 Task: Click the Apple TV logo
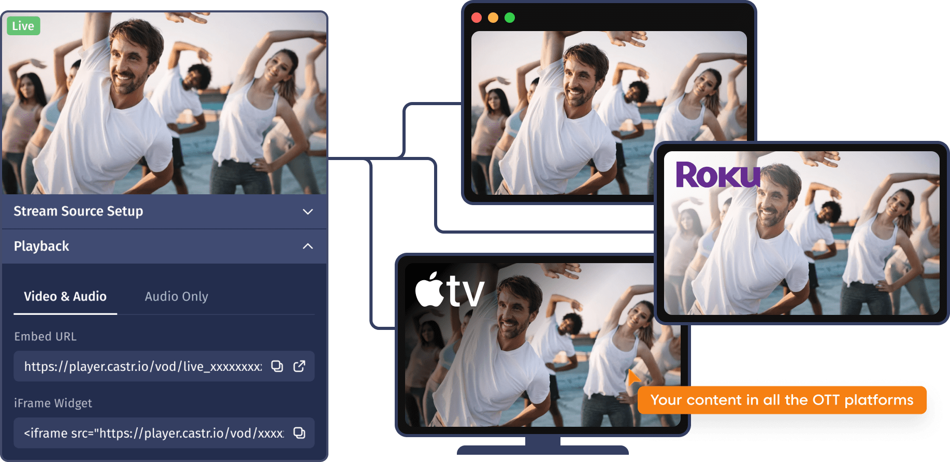(x=450, y=290)
